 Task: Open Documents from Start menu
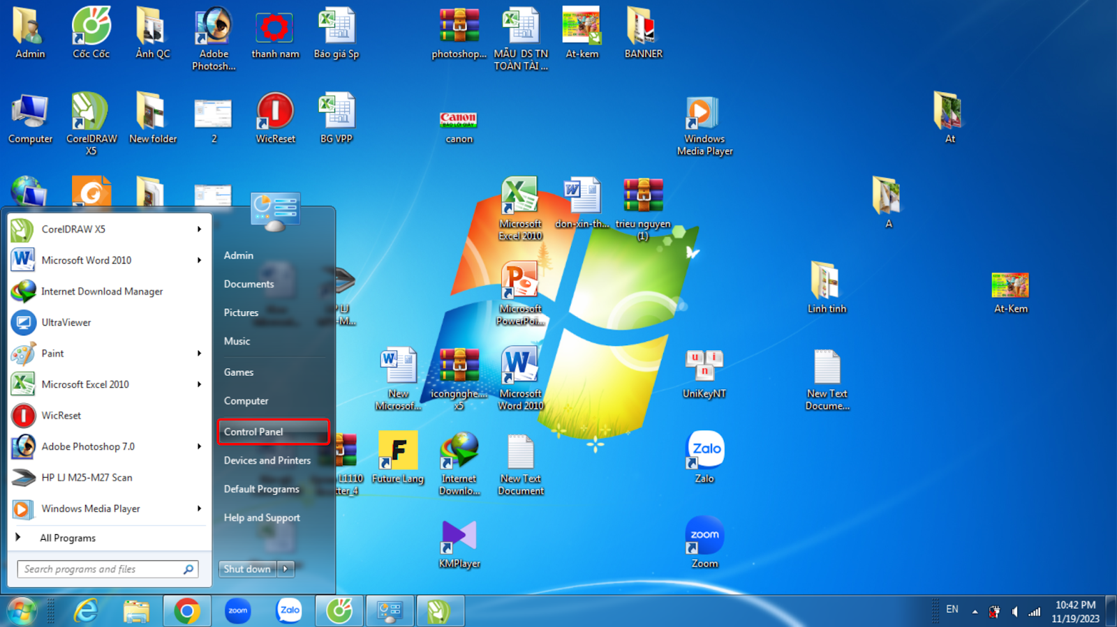pyautogui.click(x=249, y=284)
